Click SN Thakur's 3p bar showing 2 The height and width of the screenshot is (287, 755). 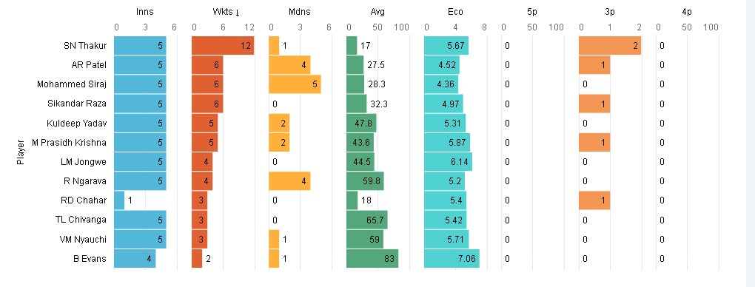coord(610,46)
